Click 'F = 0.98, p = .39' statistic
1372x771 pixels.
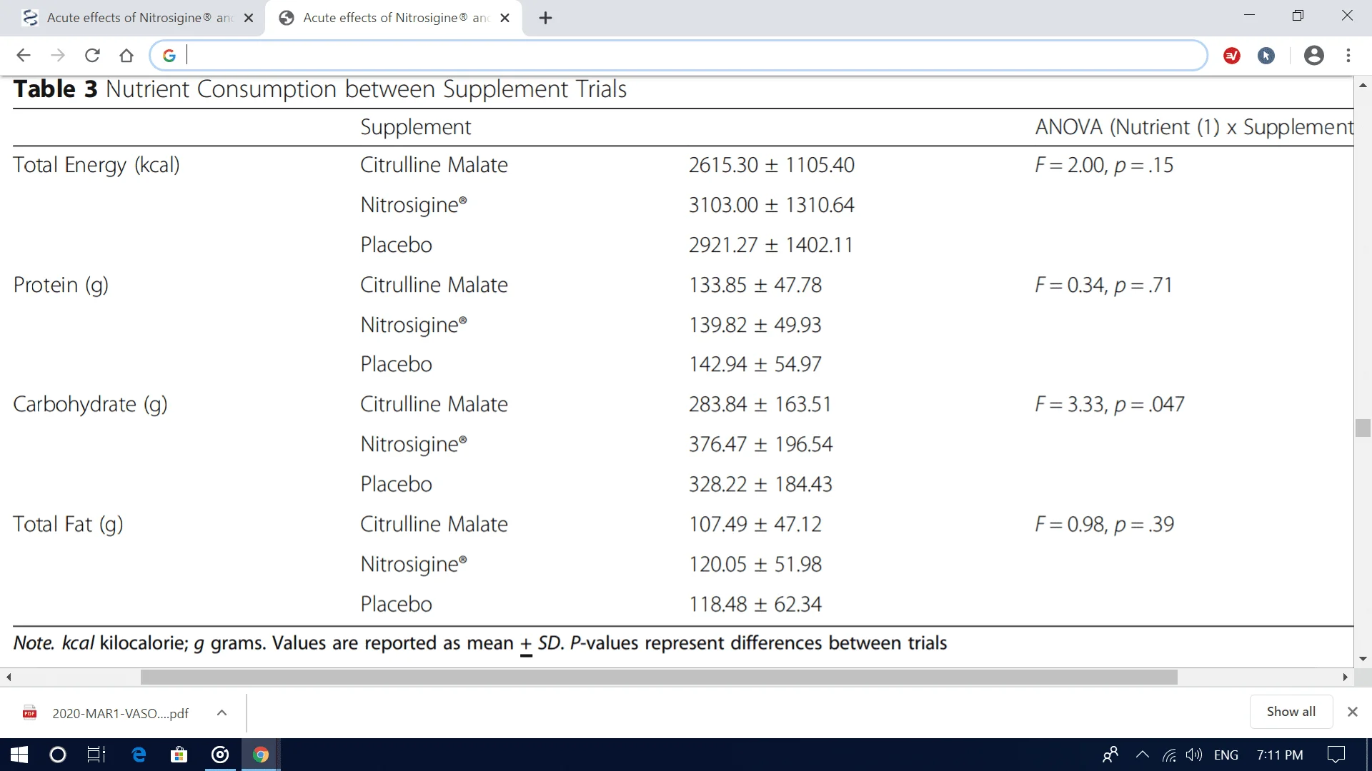tap(1104, 524)
